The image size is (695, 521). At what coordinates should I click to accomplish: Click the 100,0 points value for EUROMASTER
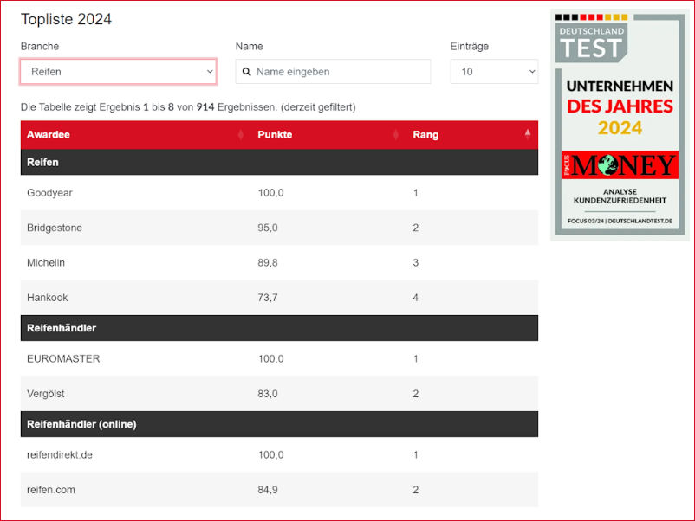[x=271, y=358]
